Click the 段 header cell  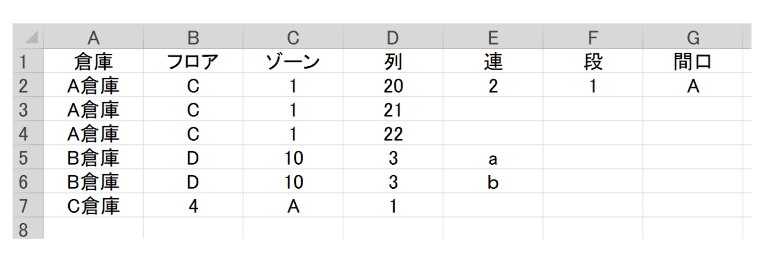click(x=592, y=61)
